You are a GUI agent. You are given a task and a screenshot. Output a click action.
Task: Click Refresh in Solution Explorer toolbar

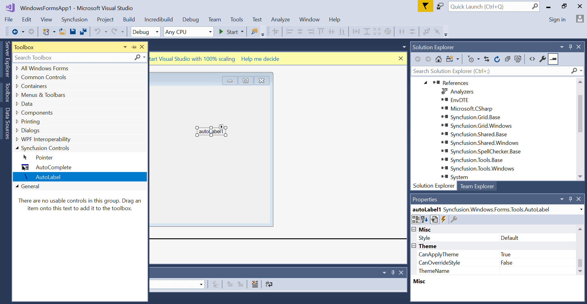497,59
